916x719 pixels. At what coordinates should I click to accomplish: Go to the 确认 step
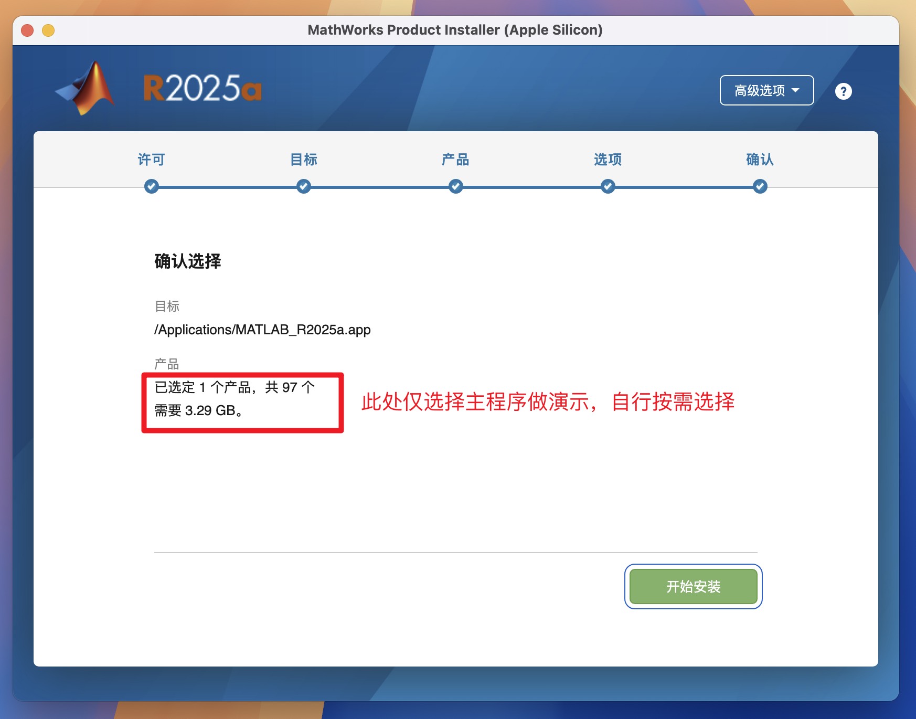760,160
